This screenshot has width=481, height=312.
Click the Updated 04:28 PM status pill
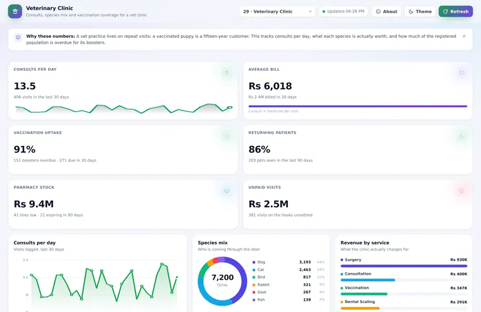point(344,11)
